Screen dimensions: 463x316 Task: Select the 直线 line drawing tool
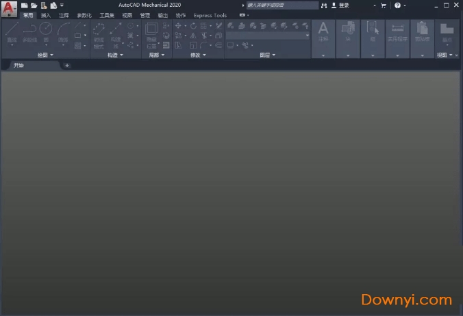12,34
